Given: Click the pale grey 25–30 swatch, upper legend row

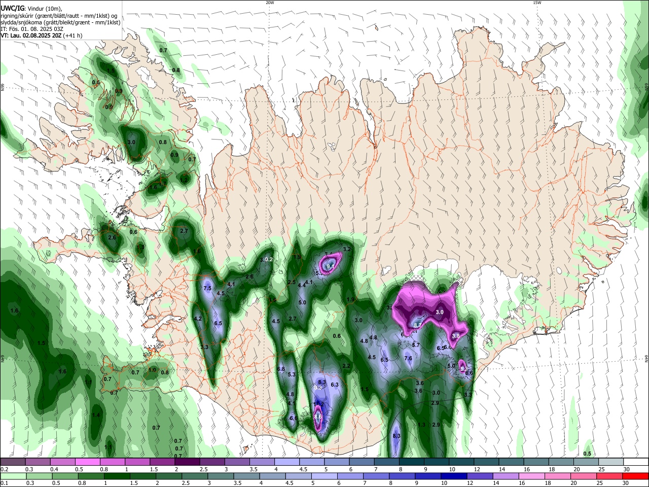Looking at the screenshot, I should 611,462.
